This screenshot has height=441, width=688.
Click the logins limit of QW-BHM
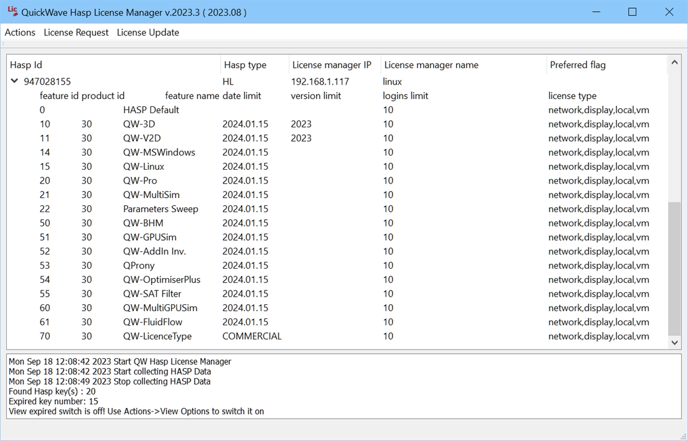388,223
